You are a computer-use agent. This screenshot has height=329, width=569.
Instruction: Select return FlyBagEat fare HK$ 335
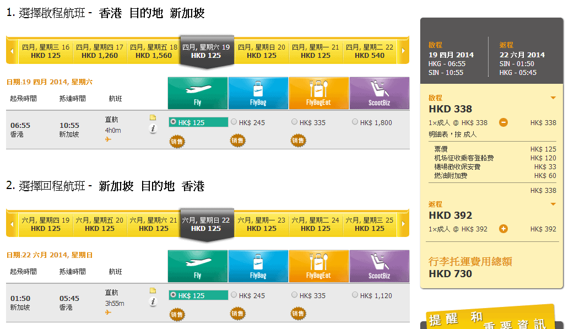[295, 295]
